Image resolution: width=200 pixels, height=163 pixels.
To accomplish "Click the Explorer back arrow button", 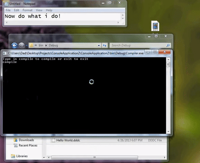I will pos(15,45).
